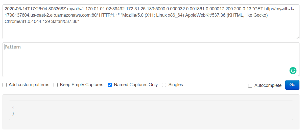
Task: Click the "Named Captures Only" label text
Action: tap(136, 85)
